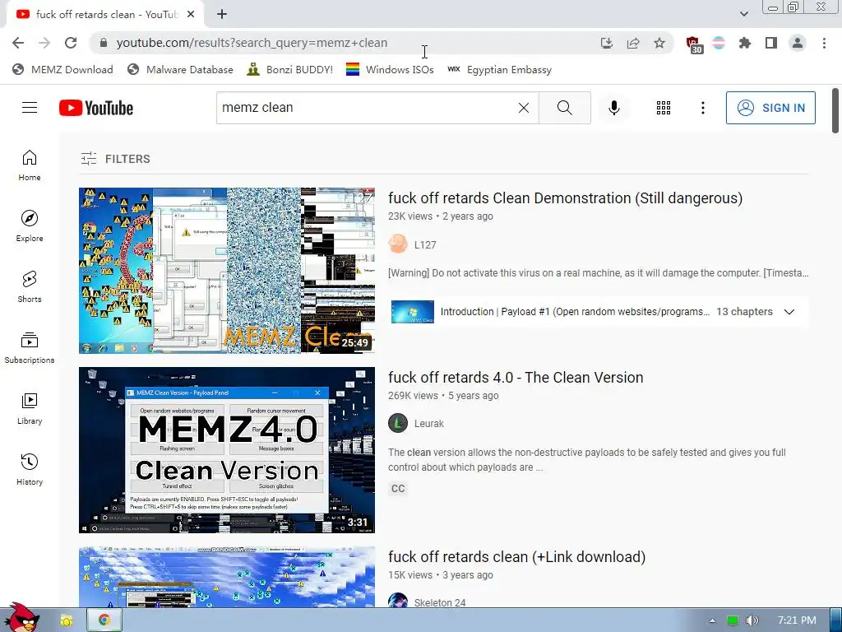Click the SIGN IN button
Image resolution: width=842 pixels, height=632 pixels.
[770, 108]
